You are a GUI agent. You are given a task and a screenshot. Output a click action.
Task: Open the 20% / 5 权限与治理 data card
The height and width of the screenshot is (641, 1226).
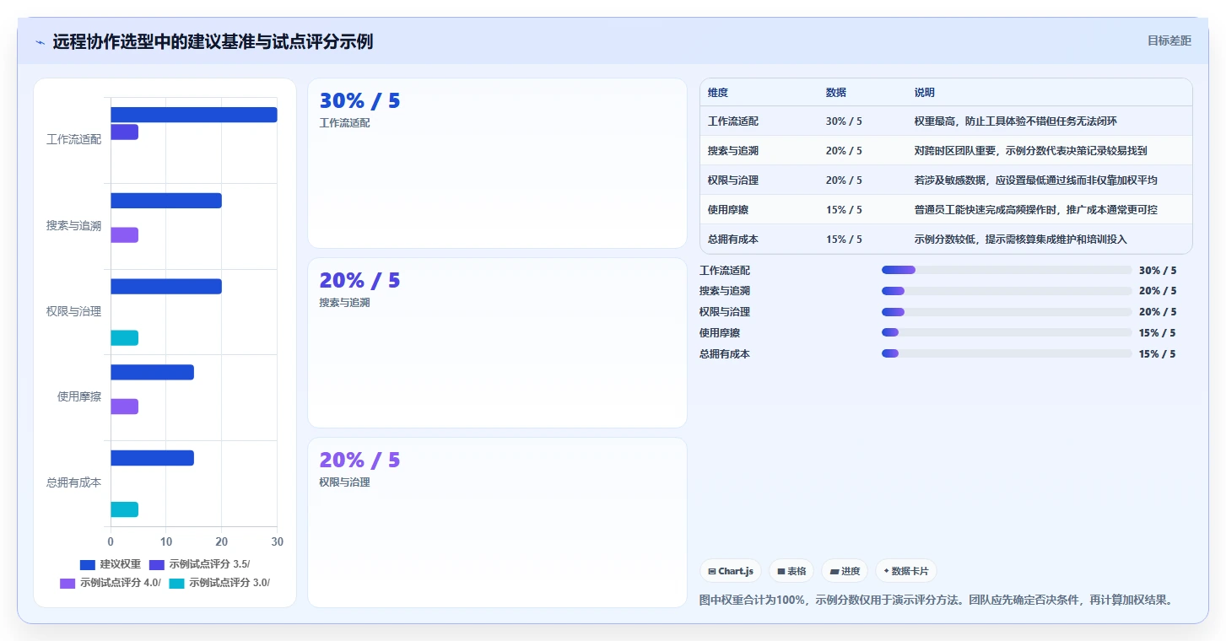[x=497, y=522]
